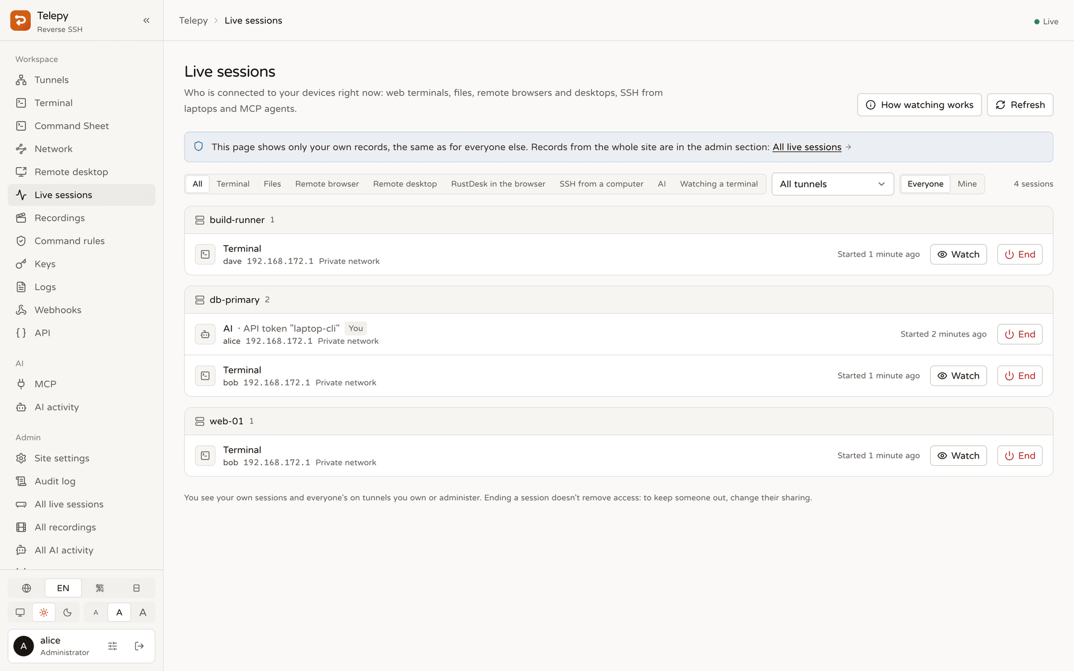Open the All tunnels dropdown
Screen dimensions: 1074x671
click(832, 184)
